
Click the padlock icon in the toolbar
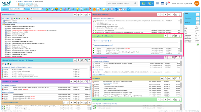point(61,9)
